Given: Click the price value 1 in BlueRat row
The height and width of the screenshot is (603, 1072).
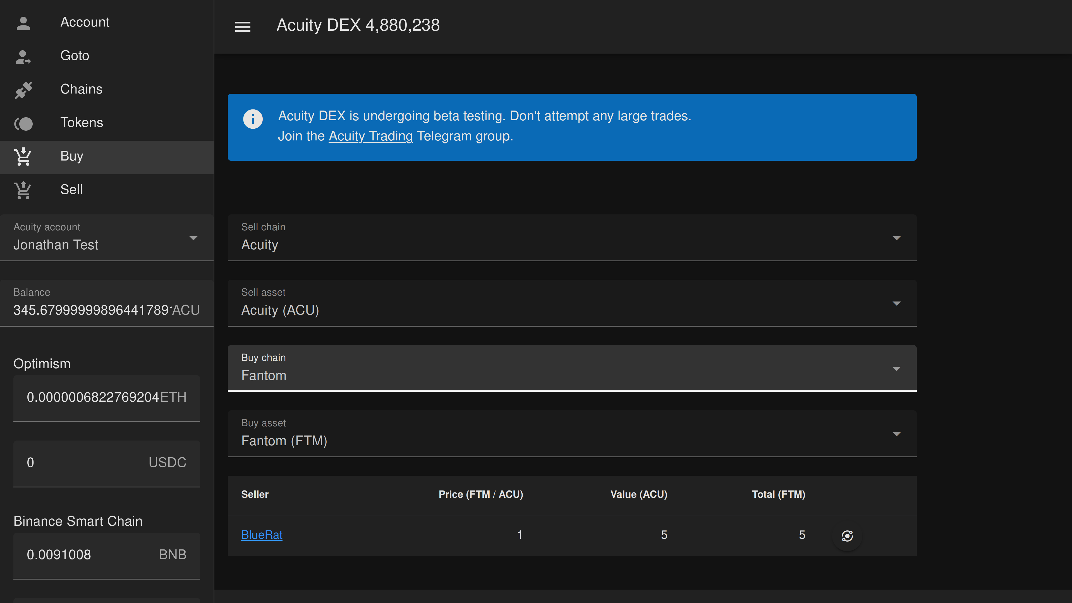Looking at the screenshot, I should pos(519,535).
